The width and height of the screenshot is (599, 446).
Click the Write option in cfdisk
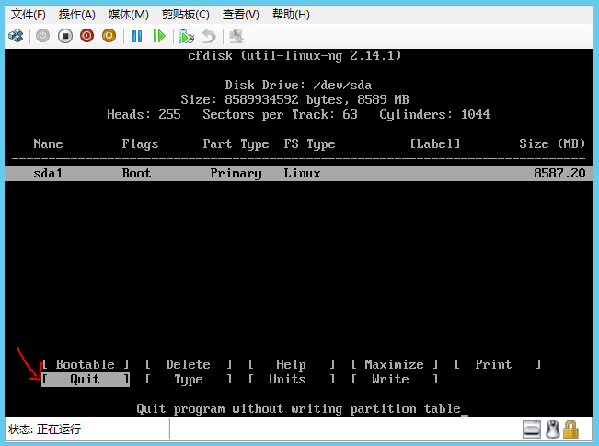pyautogui.click(x=394, y=380)
